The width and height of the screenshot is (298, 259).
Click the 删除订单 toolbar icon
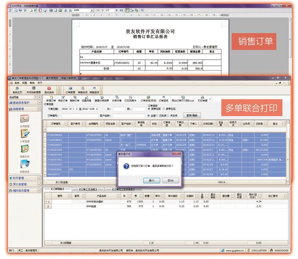point(75,99)
